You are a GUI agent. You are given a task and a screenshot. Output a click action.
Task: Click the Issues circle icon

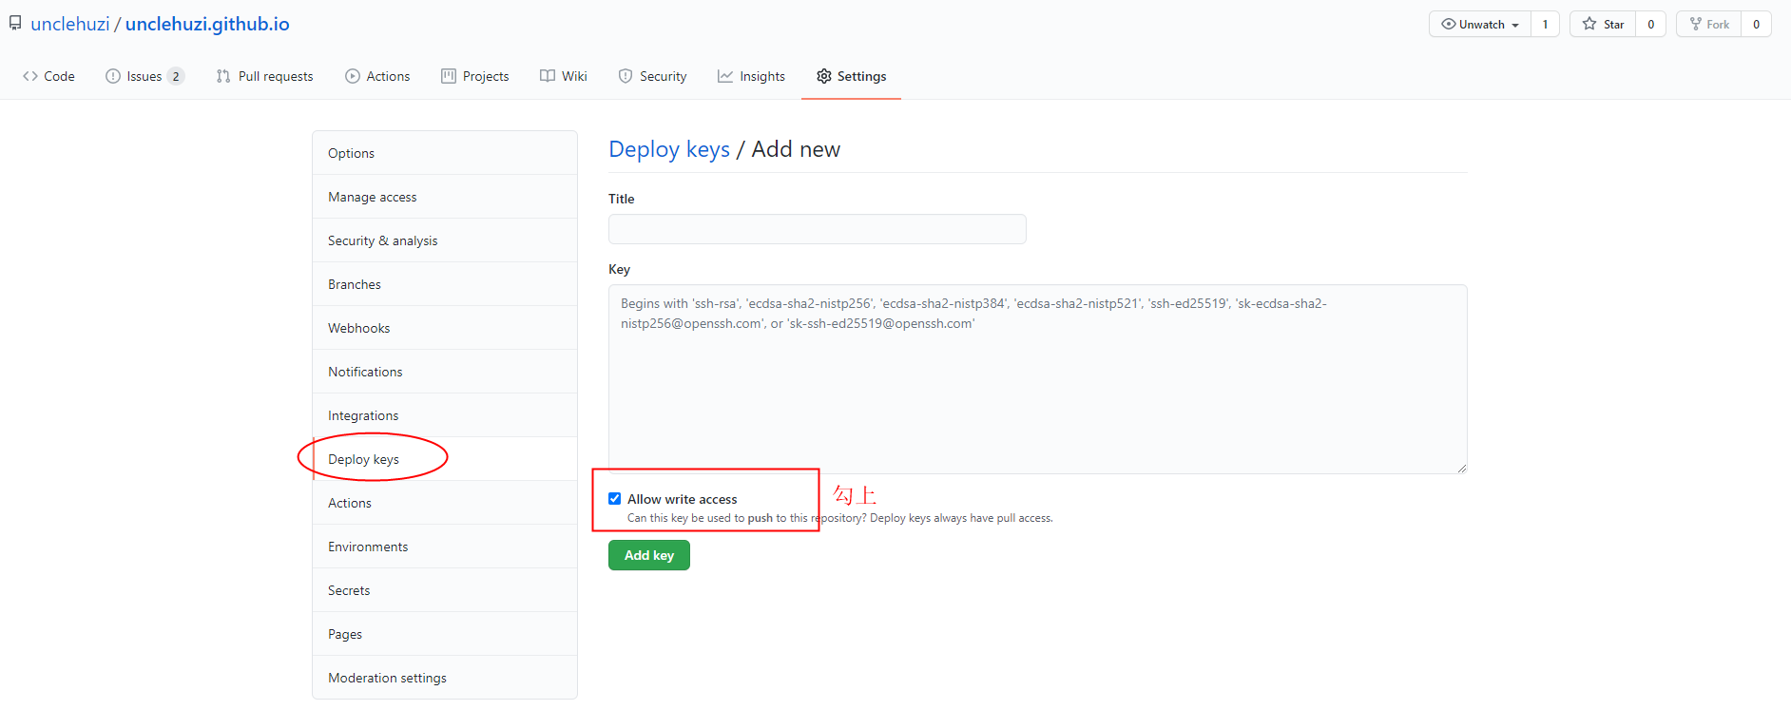(x=113, y=76)
